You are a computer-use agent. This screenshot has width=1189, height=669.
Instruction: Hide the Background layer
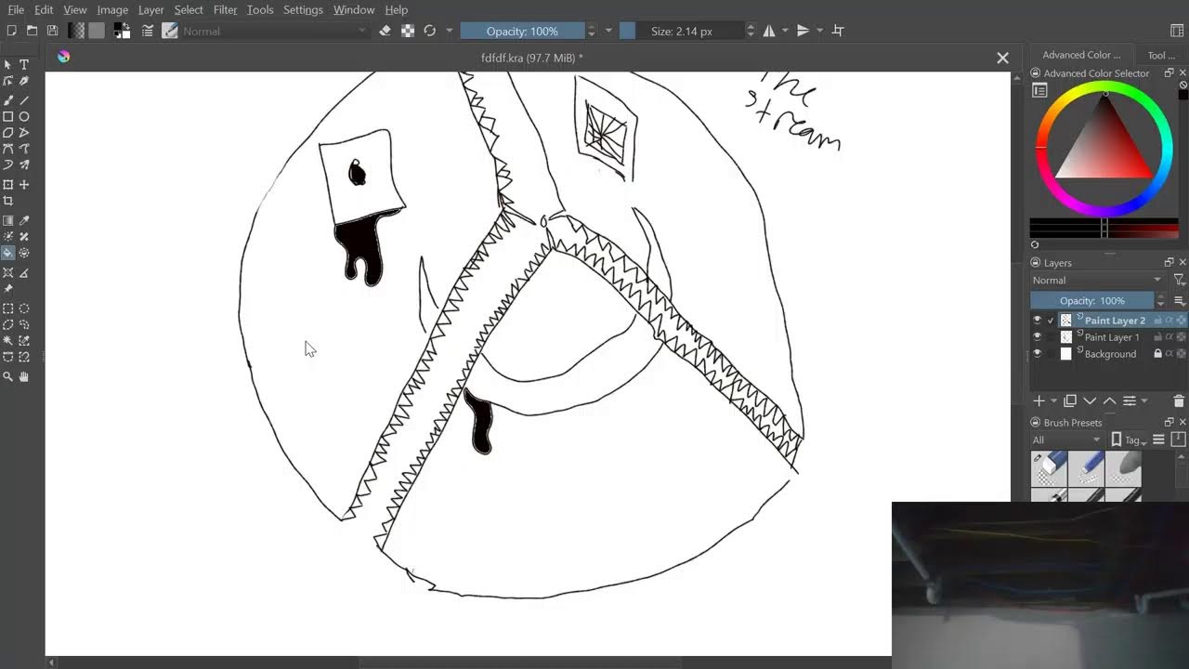(x=1038, y=353)
